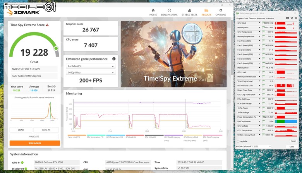This screenshot has height=173, width=302.
Task: Expand the Battlefield V game dropdown
Action: pos(91,66)
